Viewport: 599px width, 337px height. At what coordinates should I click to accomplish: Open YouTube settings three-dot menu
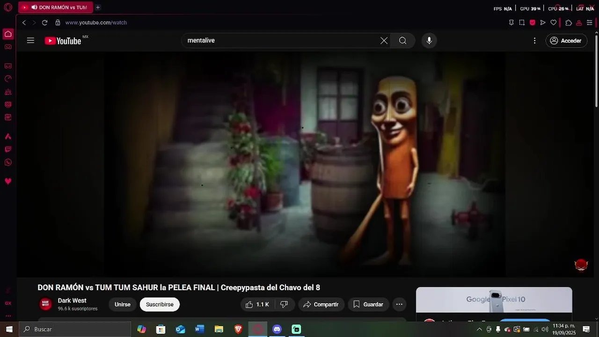tap(534, 41)
